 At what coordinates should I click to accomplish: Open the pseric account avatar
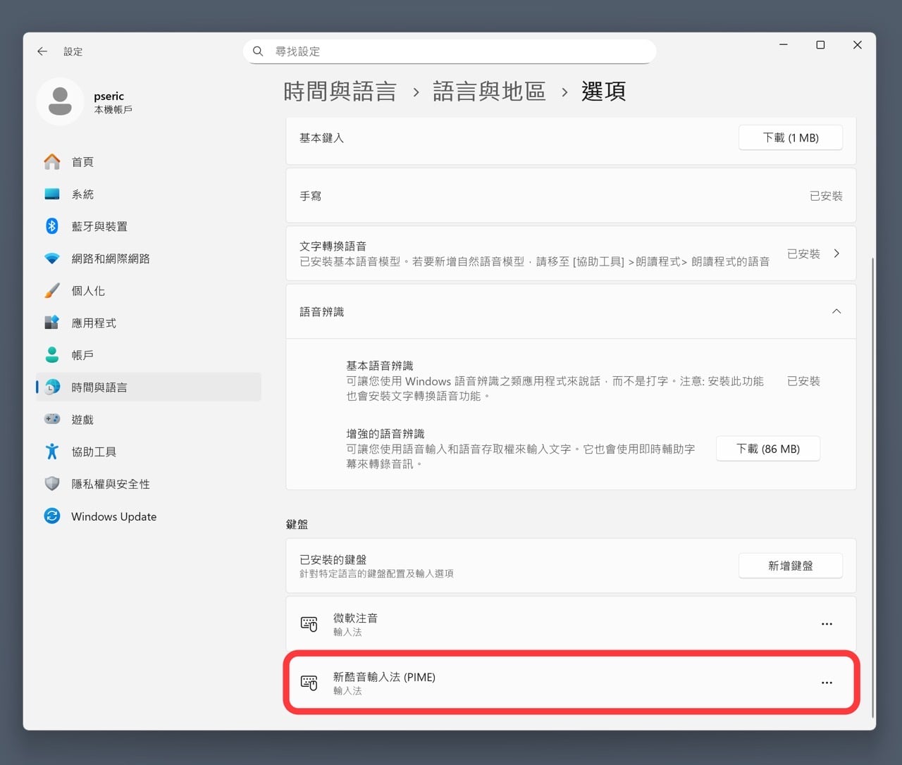60,101
